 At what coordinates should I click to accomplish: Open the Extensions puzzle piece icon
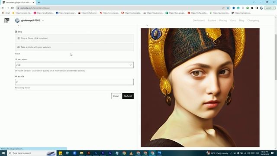click(x=252, y=8)
